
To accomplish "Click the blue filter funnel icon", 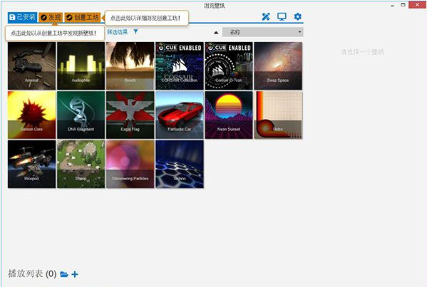I will point(135,32).
